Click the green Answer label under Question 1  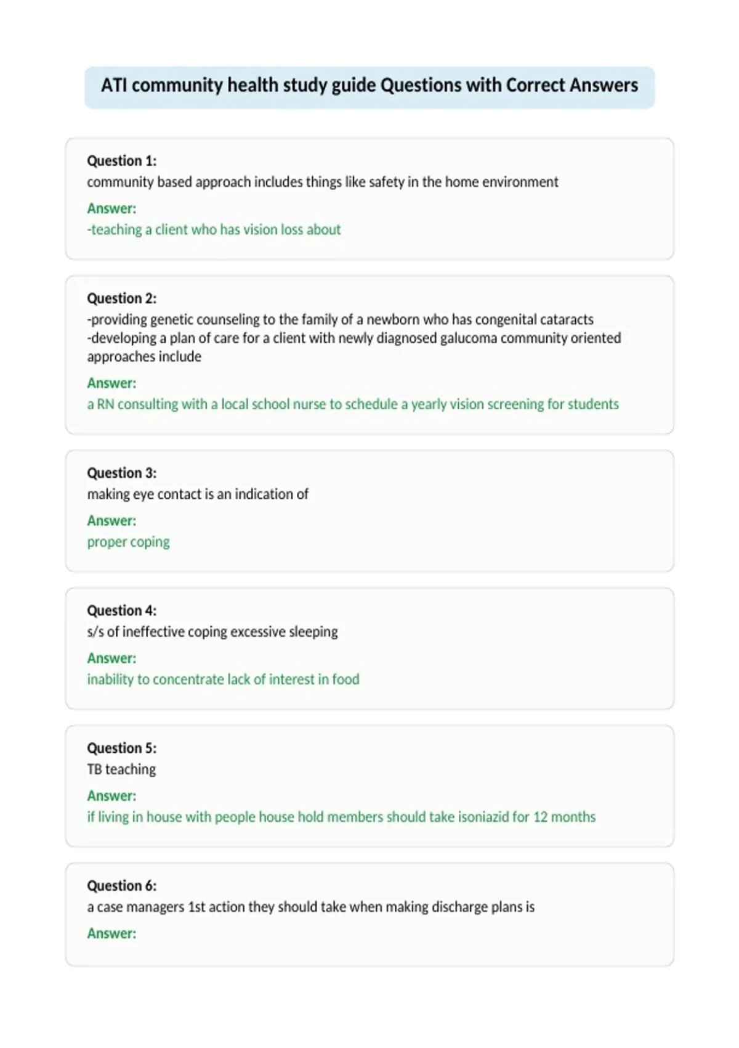point(111,208)
